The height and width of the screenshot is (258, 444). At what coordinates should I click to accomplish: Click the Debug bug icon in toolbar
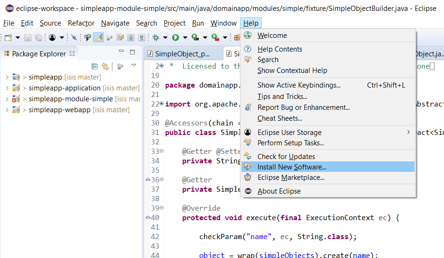(x=156, y=37)
